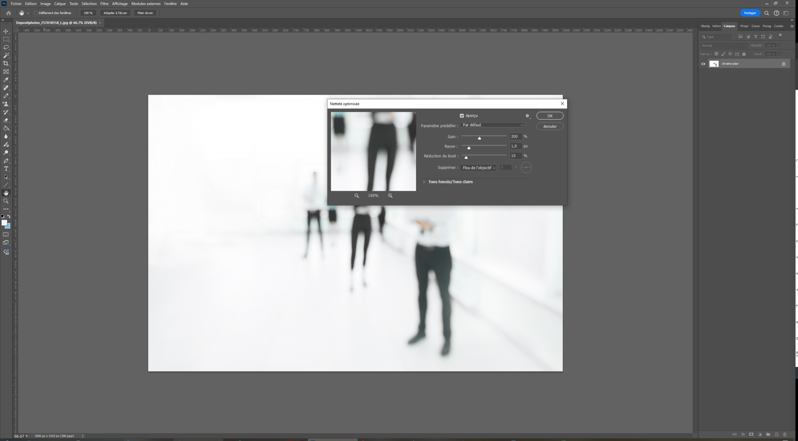Uncheck the Aperçu checkbox
798x441 pixels.
[x=462, y=116]
